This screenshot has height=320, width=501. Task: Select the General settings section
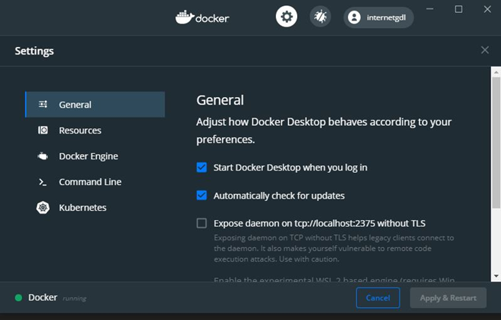[x=95, y=105]
